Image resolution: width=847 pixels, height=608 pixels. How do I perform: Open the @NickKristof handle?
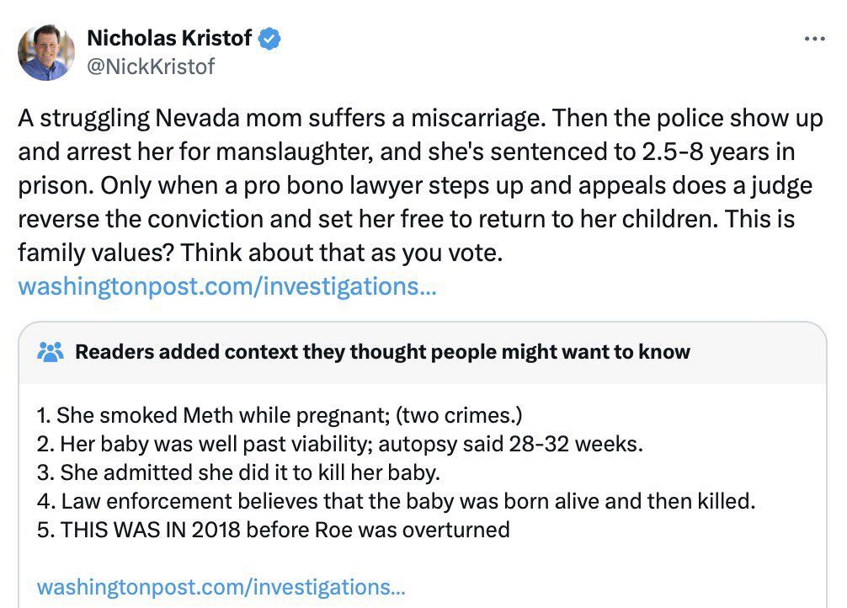click(x=151, y=66)
